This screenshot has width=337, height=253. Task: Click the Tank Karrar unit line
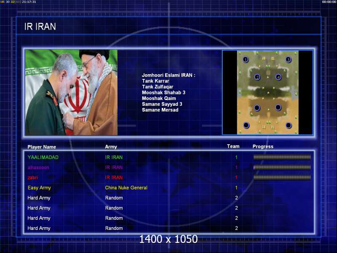[x=155, y=81]
